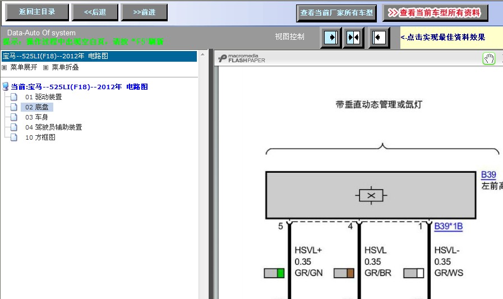Click the blue header 宝马--525LI(F18)--2012年 电路图

(x=99, y=56)
